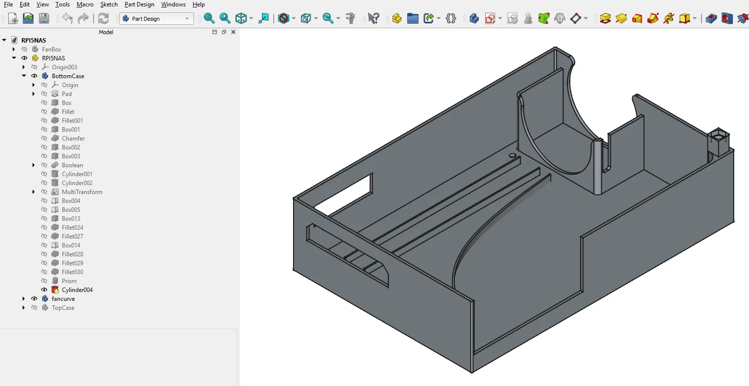749x386 pixels.
Task: Hide BottomCase using its eye icon
Action: [x=34, y=76]
